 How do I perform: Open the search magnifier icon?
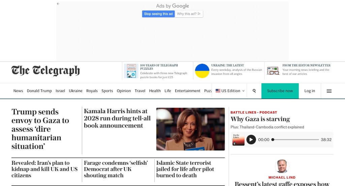point(254,91)
